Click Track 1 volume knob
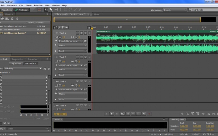 (60, 37)
